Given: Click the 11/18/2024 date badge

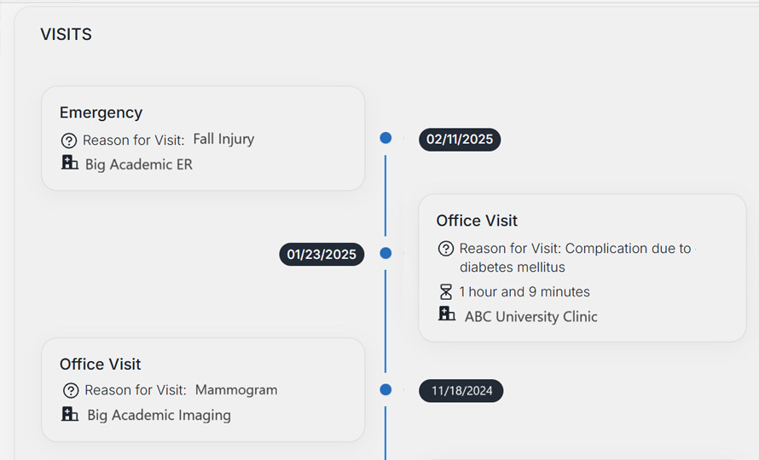Looking at the screenshot, I should click(461, 391).
